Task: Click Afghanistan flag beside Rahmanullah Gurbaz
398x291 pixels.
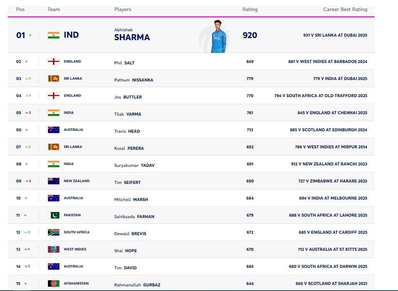Action: point(54,284)
